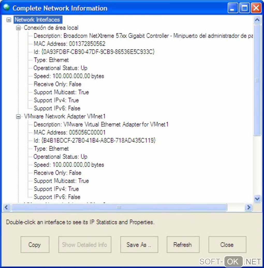Select Operational Status: Up under Conexión de área local
264x268 pixels.
(x=60, y=68)
